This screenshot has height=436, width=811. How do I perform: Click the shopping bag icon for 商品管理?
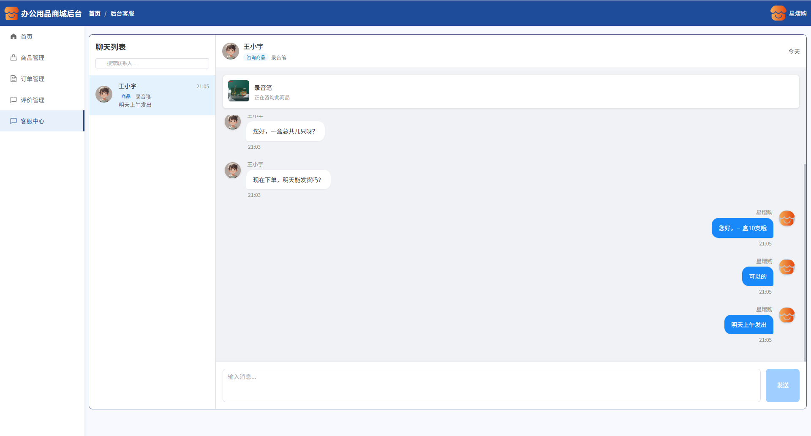coord(14,58)
